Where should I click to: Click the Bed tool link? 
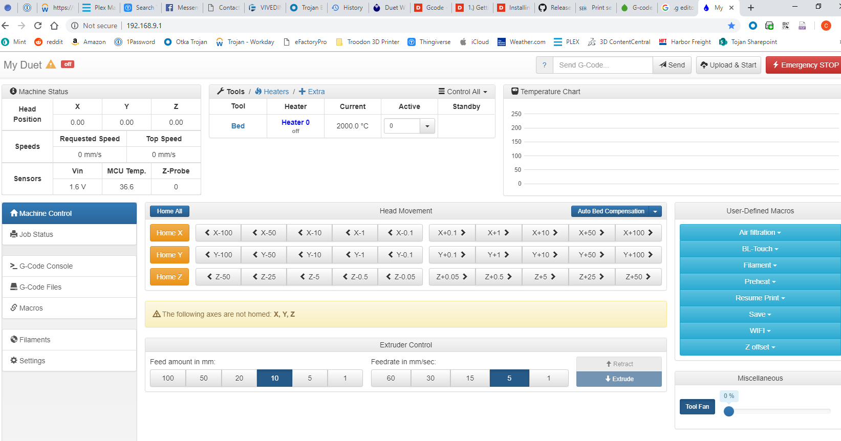click(x=238, y=126)
